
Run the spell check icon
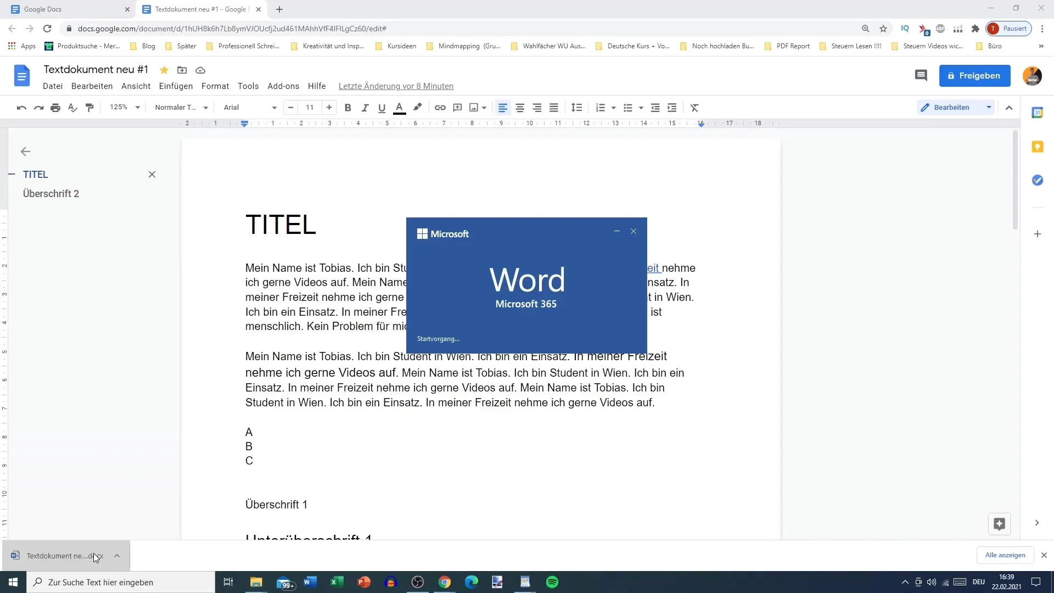click(x=72, y=108)
